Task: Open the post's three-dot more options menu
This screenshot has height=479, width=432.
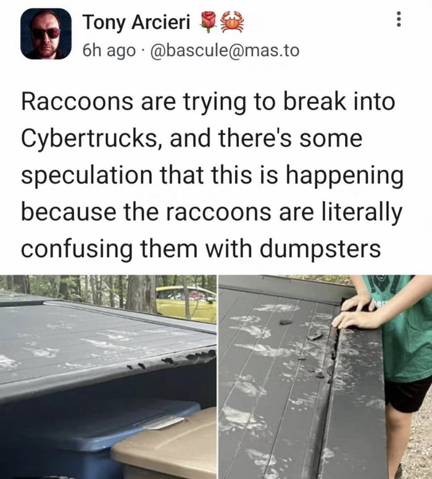Action: (x=399, y=20)
